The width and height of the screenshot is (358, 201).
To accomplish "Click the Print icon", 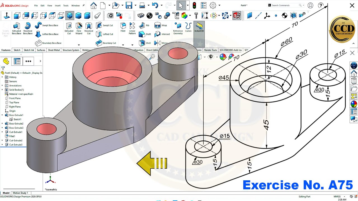I will point(142,5).
